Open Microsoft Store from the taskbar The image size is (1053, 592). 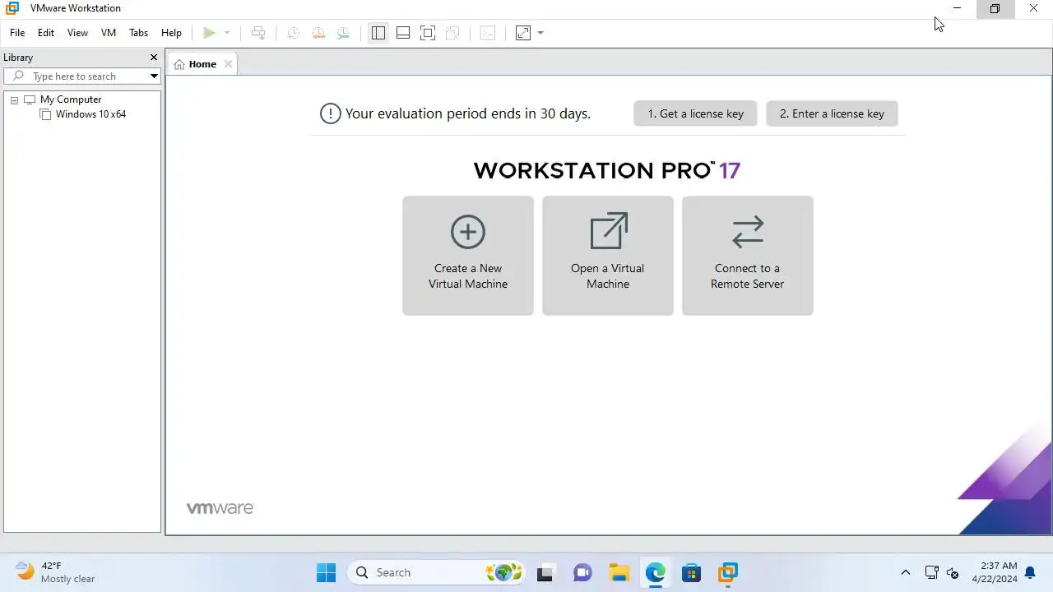pyautogui.click(x=691, y=572)
